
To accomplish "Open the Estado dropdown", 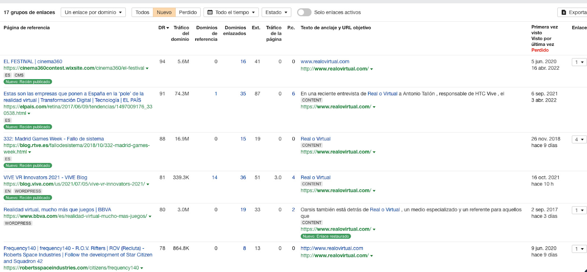I will (277, 12).
